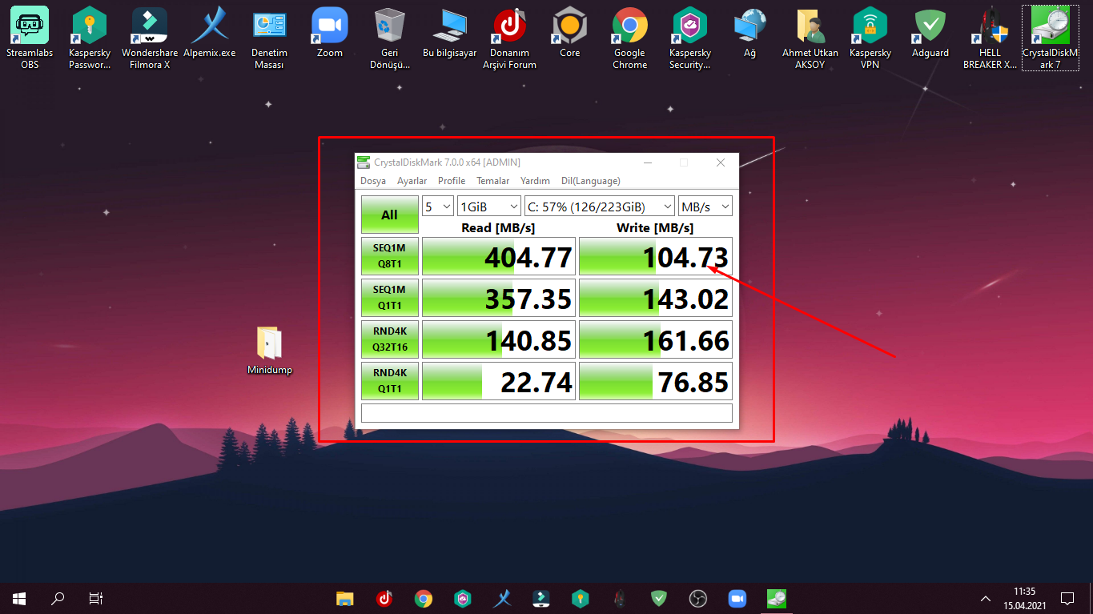Select Bu bilgisayar desktop icon
The height and width of the screenshot is (614, 1093).
point(449,34)
